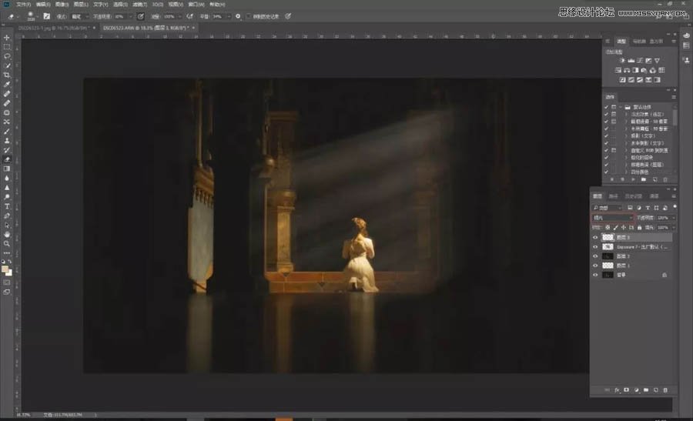Image resolution: width=693 pixels, height=421 pixels.
Task: Add a Black & White adjustment
Action: [635, 70]
